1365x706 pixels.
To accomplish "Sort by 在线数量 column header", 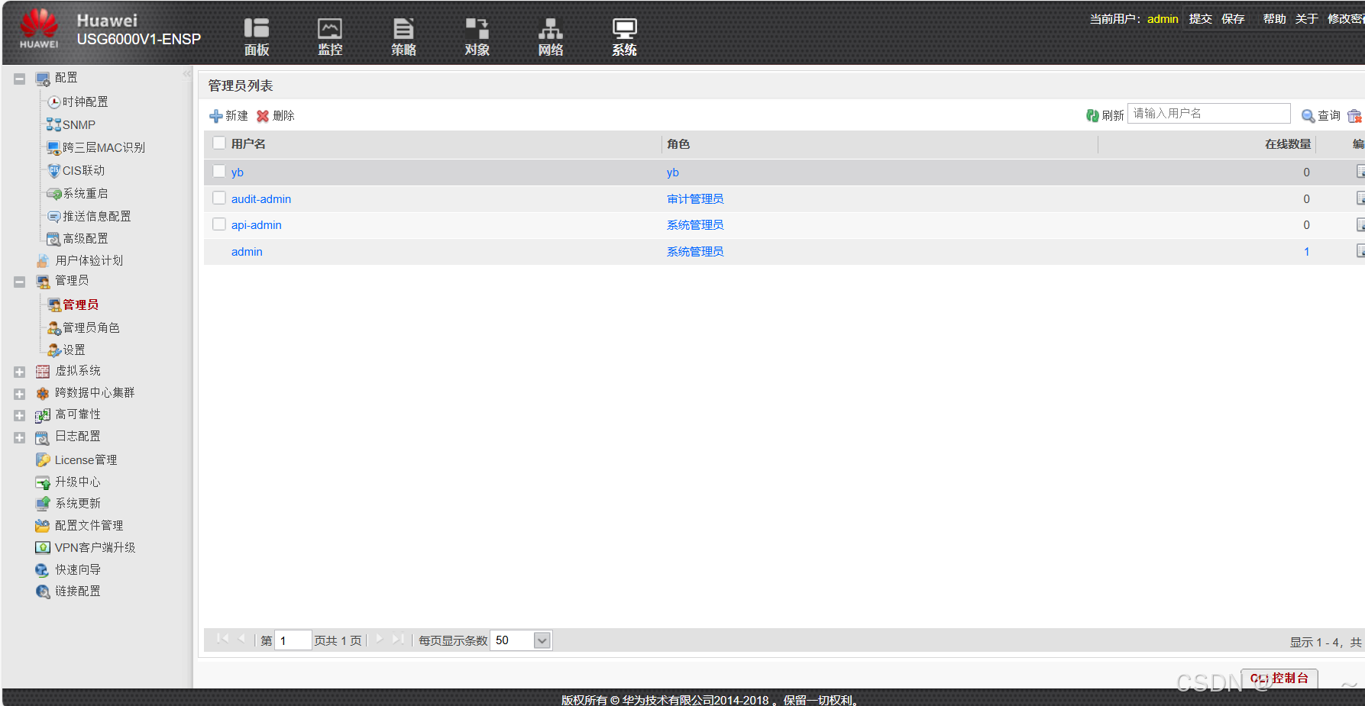I will [x=1287, y=143].
